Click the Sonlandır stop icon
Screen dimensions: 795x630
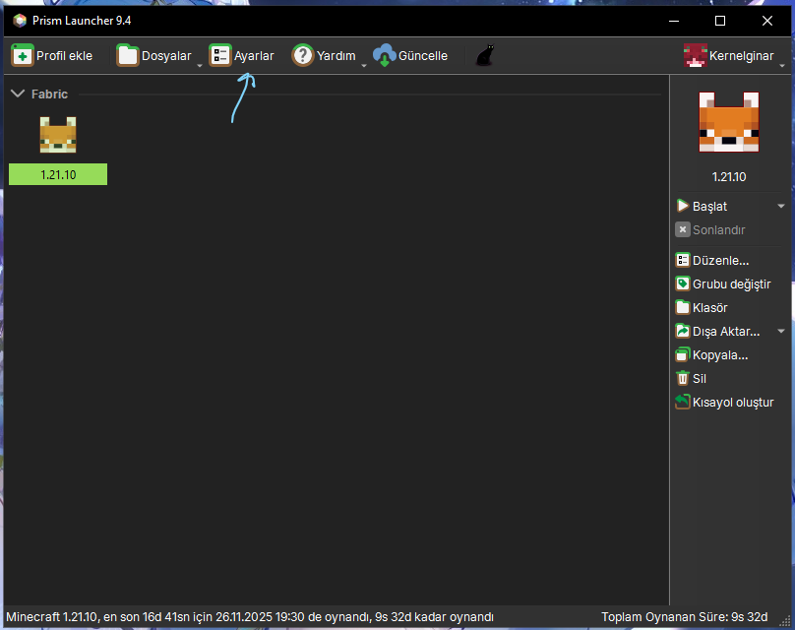(x=683, y=229)
